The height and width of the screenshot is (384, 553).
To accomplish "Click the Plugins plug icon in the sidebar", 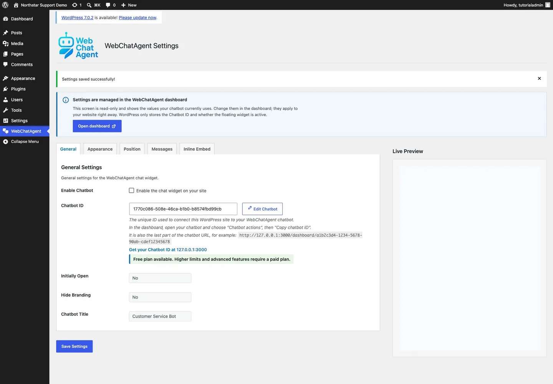I will (x=5, y=89).
